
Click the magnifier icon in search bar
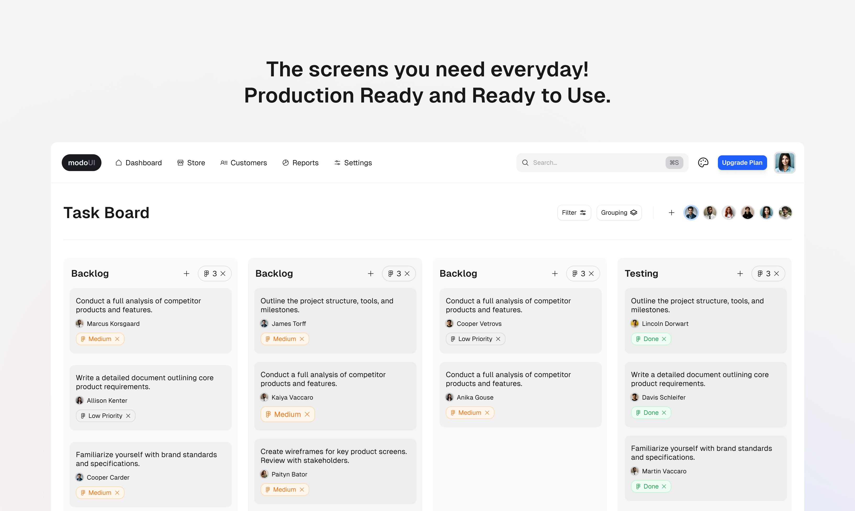pyautogui.click(x=525, y=162)
